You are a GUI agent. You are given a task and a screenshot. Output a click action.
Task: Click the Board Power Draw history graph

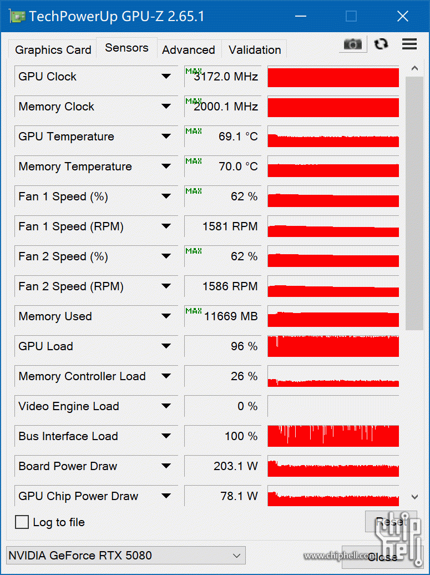point(333,466)
